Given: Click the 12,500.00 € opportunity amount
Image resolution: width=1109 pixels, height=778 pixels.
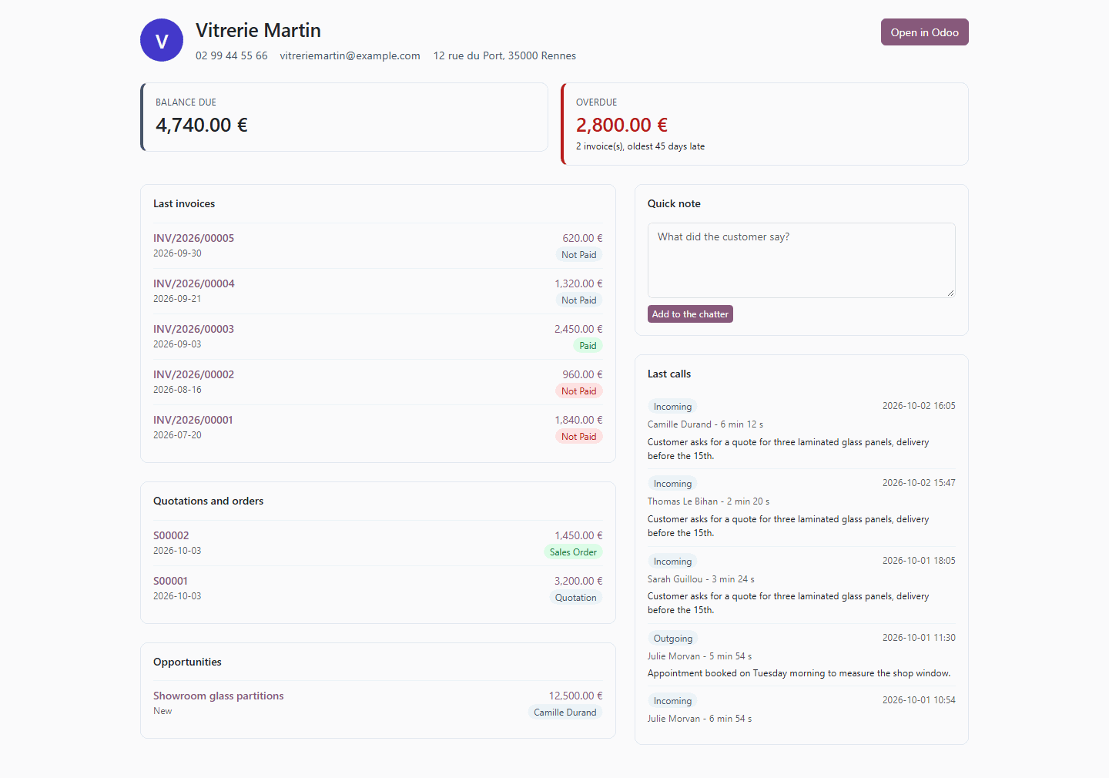Looking at the screenshot, I should 575,696.
